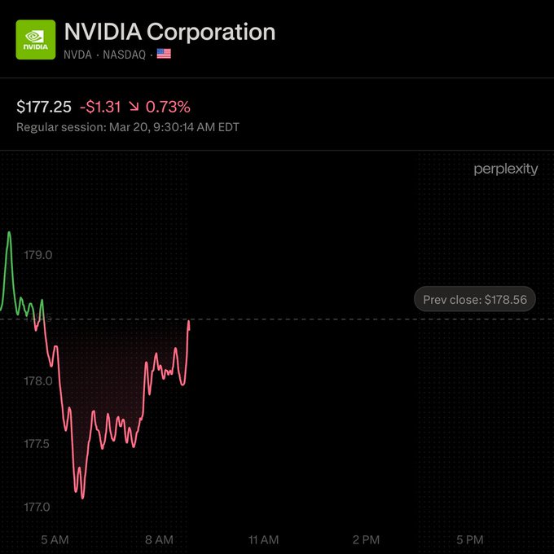
Task: Click the $177.25 current price
Action: pyautogui.click(x=44, y=107)
